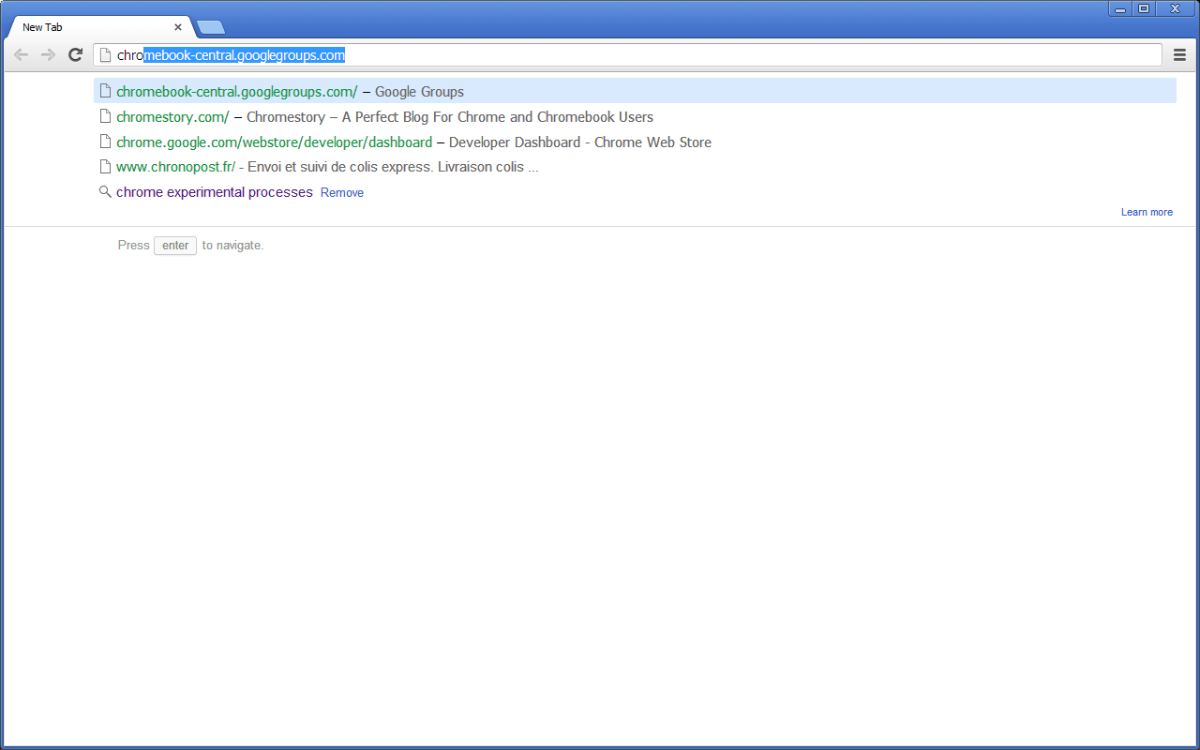This screenshot has height=750, width=1200.
Task: Click the page icon inside the address bar
Action: click(x=106, y=55)
